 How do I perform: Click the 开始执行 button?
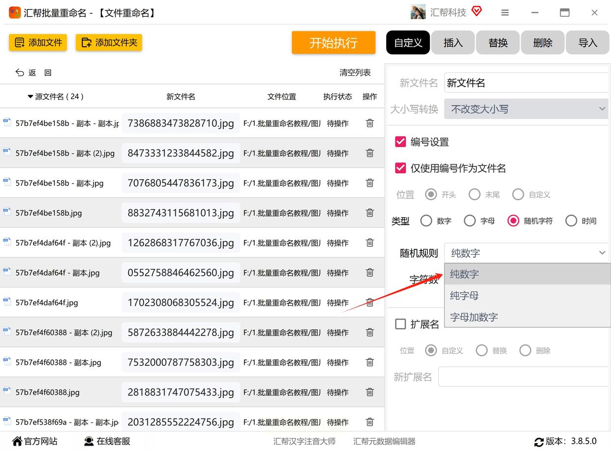point(333,43)
